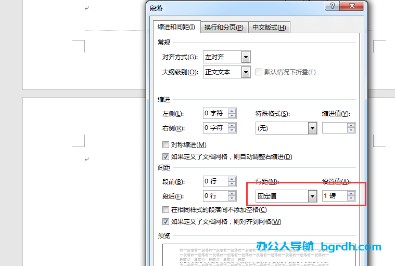This screenshot has height=266, width=395.
Task: Switch to 换行和分页 tab
Action: [224, 27]
